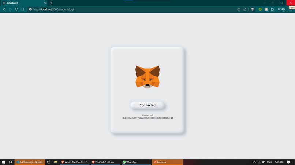Screen dimensions: 295x165
Task: Click the 6:46 AM clock
Action: pyautogui.click(x=279, y=162)
